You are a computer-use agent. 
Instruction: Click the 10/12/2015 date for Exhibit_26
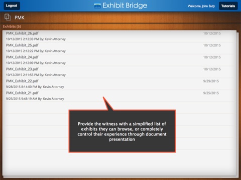point(212,33)
